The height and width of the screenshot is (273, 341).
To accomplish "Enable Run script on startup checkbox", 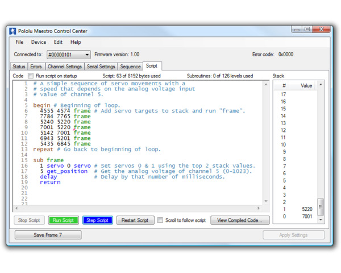I will click(31, 76).
